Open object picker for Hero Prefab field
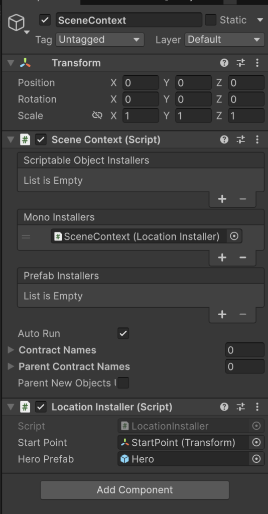The width and height of the screenshot is (268, 514). [256, 459]
